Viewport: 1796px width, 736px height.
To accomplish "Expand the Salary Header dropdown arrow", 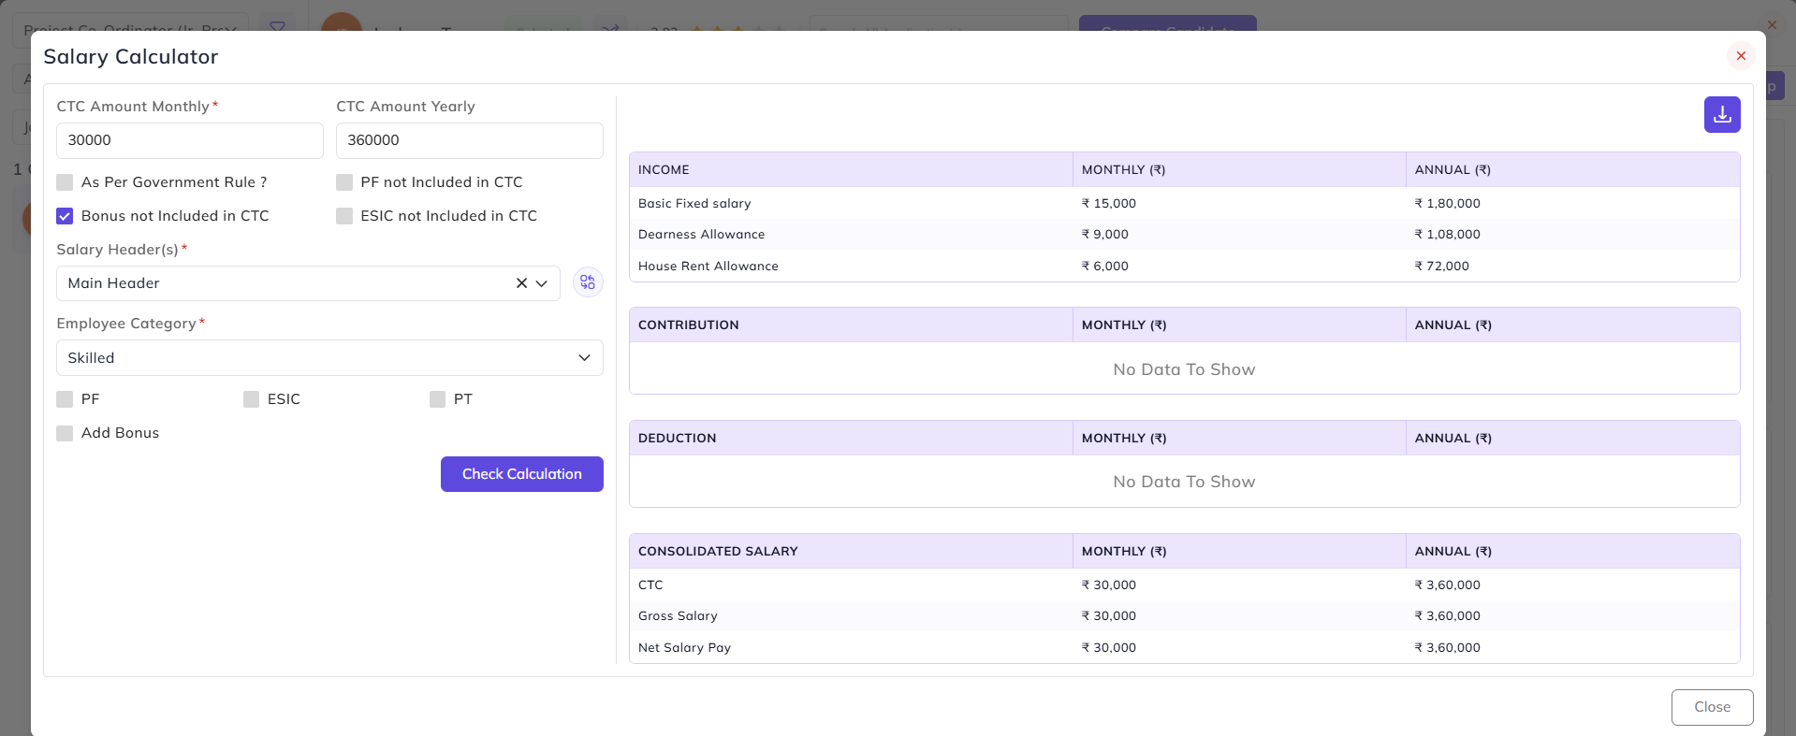I will click(x=542, y=283).
